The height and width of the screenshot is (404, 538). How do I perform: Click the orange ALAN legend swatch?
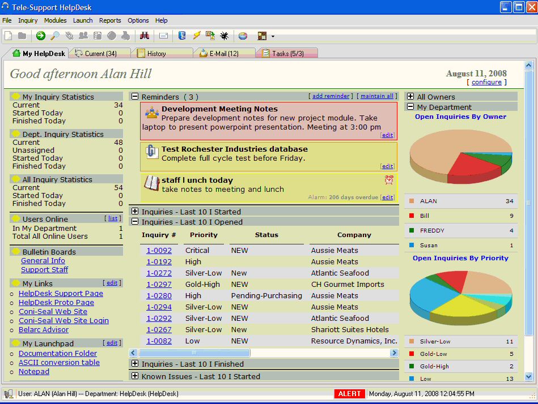[412, 201]
